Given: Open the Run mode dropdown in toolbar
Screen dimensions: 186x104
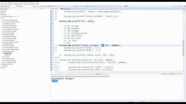Looking at the screenshot, I should coord(11,6).
